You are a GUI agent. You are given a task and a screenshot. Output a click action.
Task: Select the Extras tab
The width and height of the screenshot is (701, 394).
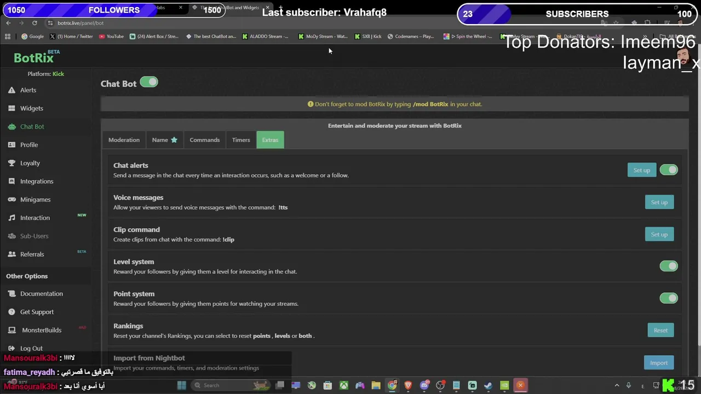[270, 140]
